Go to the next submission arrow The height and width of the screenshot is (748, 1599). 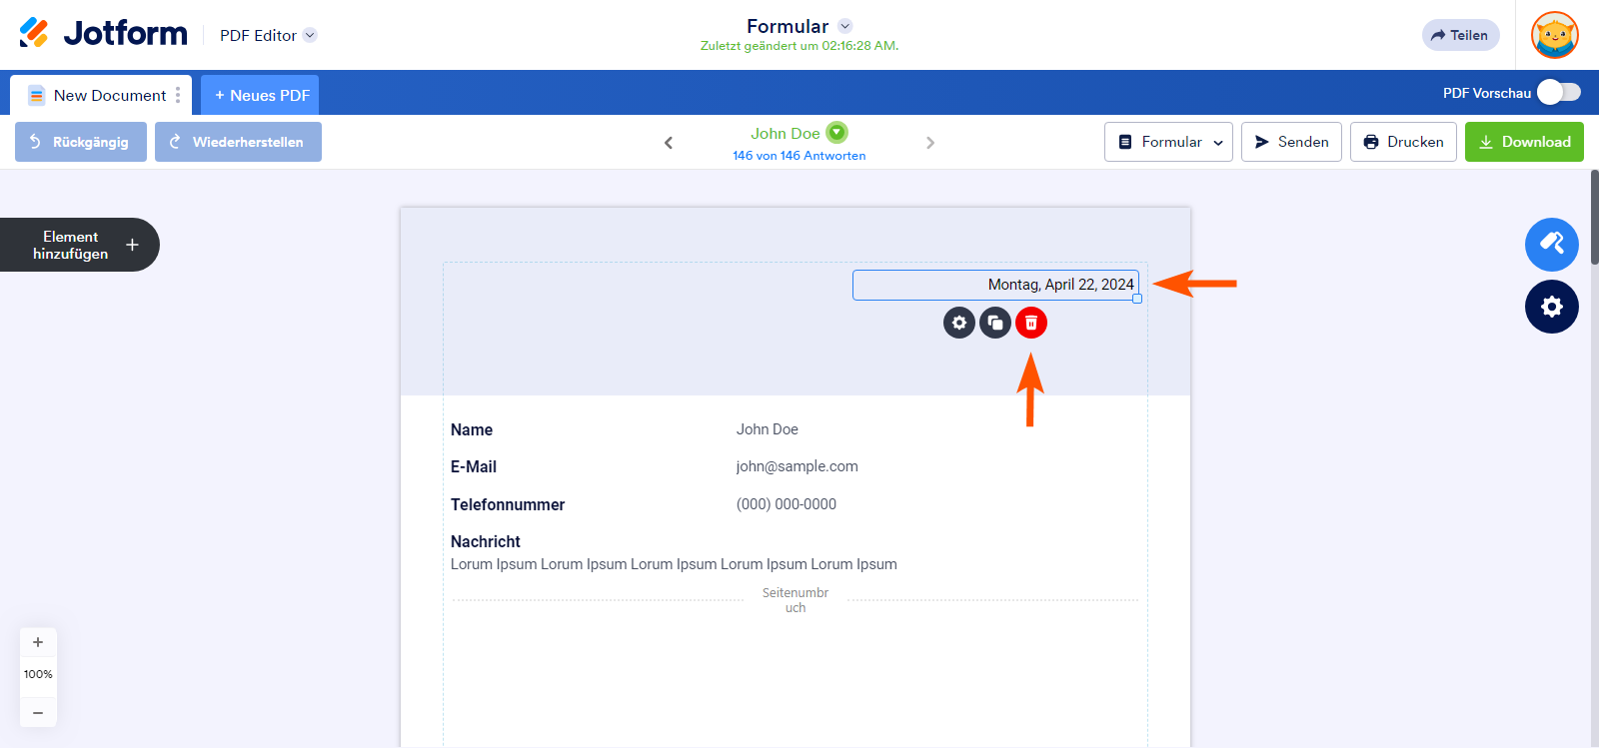[x=930, y=143]
